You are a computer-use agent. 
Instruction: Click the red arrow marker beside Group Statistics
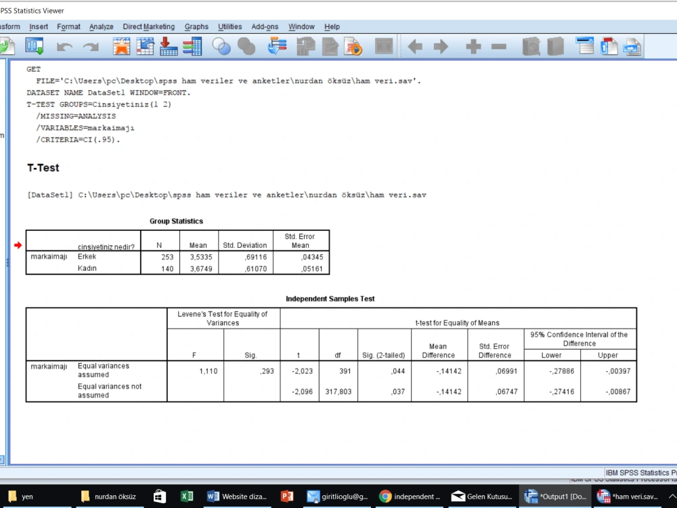pos(18,245)
